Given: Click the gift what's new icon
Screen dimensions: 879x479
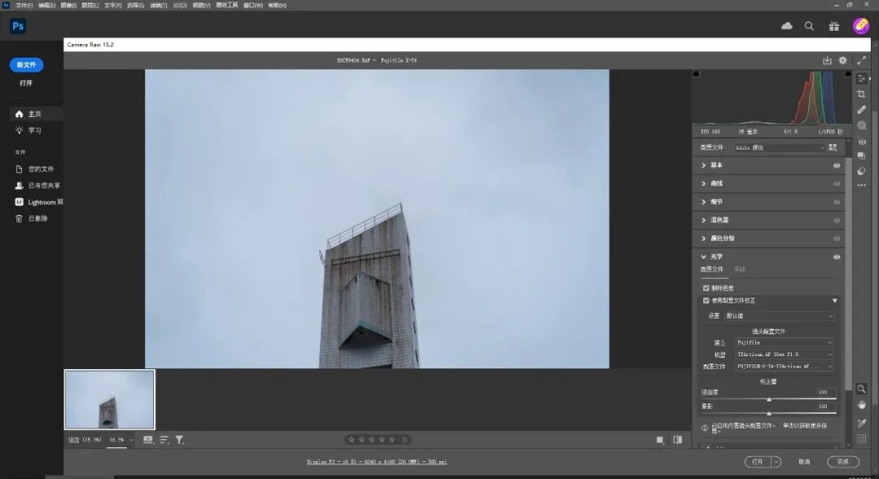Looking at the screenshot, I should pos(834,26).
